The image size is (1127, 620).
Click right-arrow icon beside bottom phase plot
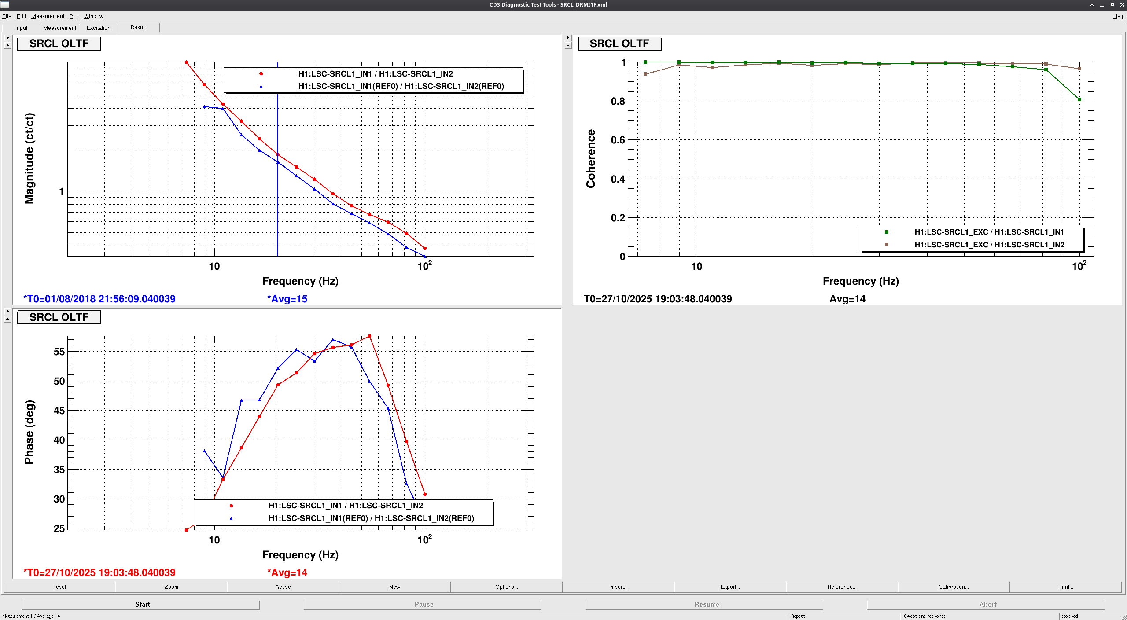coord(7,312)
